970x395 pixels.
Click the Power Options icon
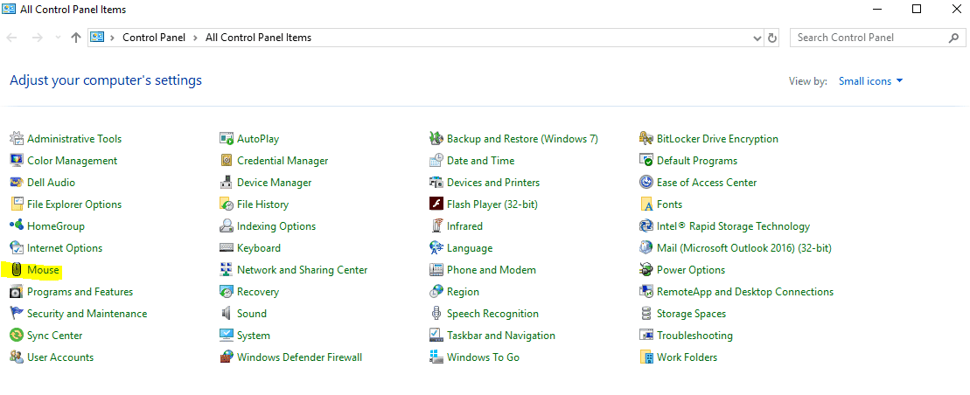click(x=646, y=269)
